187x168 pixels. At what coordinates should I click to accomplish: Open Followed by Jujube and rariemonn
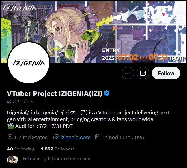(x=56, y=159)
